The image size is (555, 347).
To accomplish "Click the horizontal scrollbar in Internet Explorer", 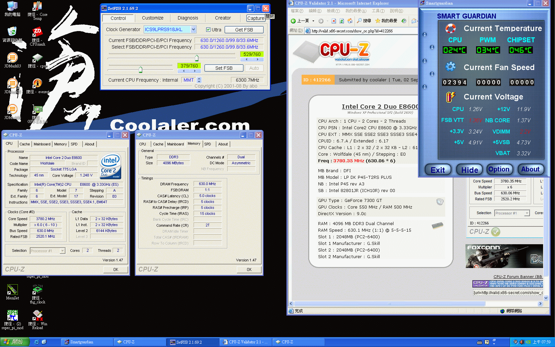I will pos(389,304).
